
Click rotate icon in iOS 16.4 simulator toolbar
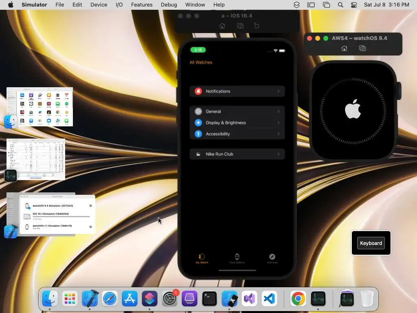257,26
